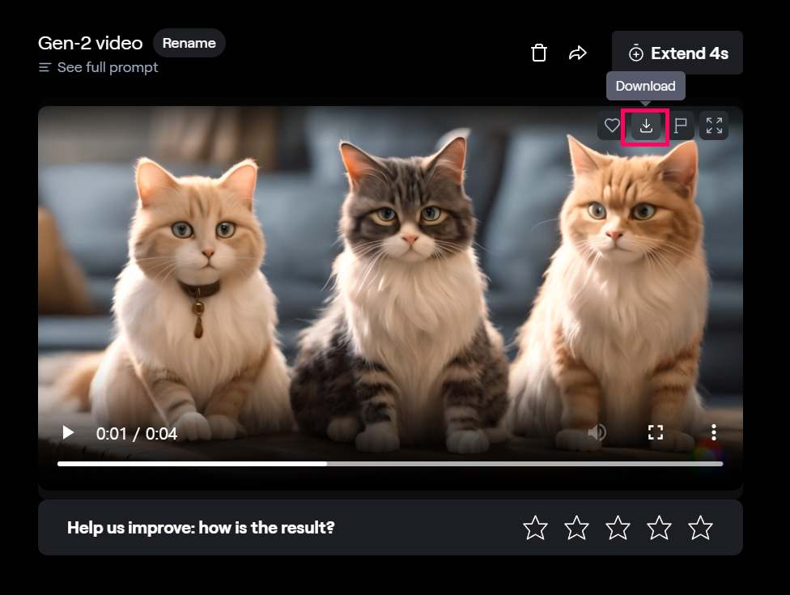The height and width of the screenshot is (595, 790).
Task: Click the Extend 4s button
Action: (x=677, y=53)
